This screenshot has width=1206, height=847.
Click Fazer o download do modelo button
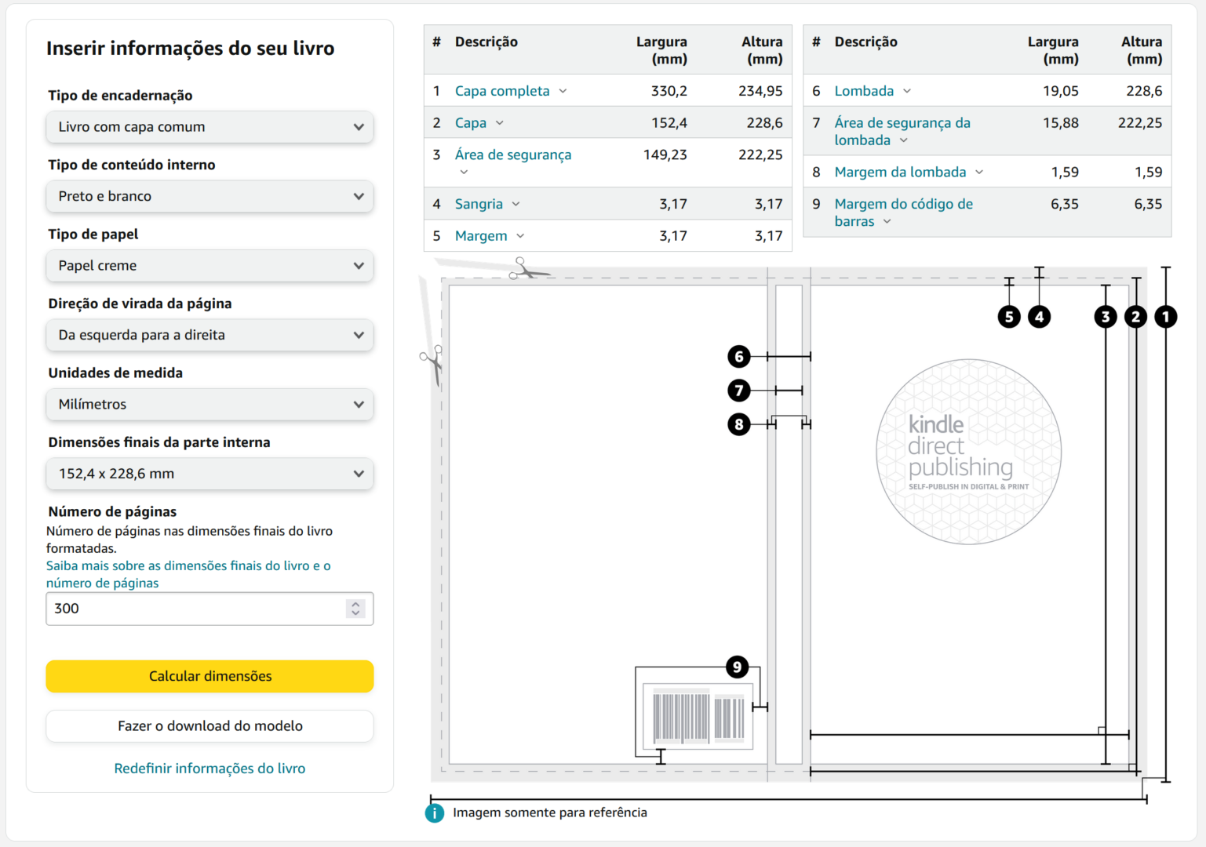[x=210, y=726]
